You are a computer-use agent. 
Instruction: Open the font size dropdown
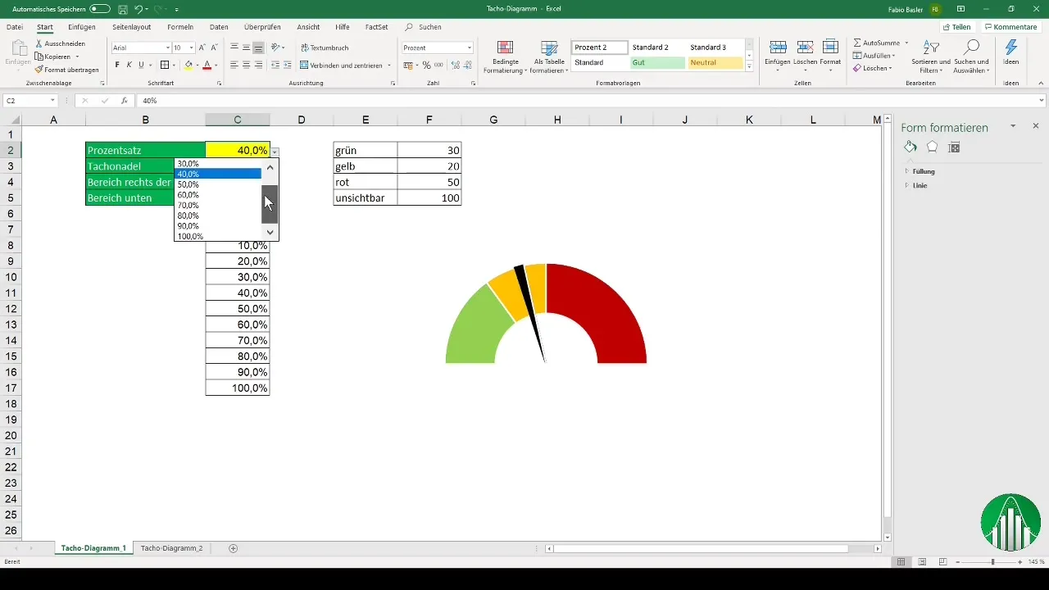(191, 48)
